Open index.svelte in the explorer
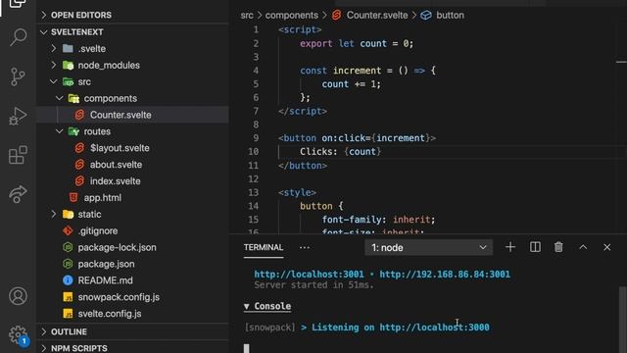The height and width of the screenshot is (353, 627). point(116,181)
